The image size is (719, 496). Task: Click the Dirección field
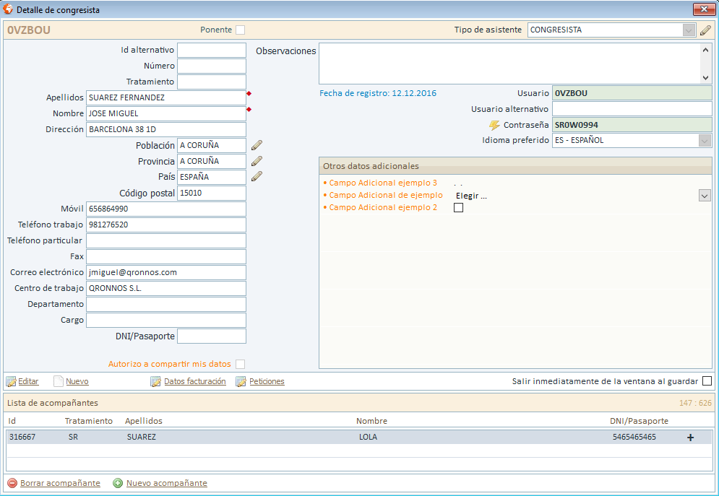(x=166, y=130)
